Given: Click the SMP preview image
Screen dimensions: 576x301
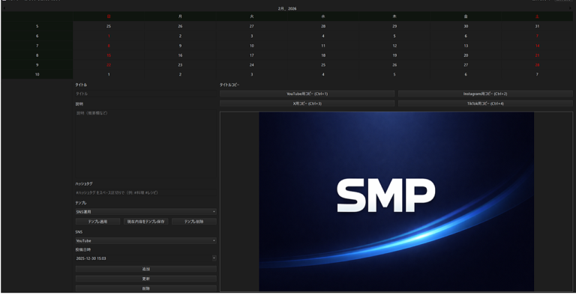Looking at the screenshot, I should (396, 201).
